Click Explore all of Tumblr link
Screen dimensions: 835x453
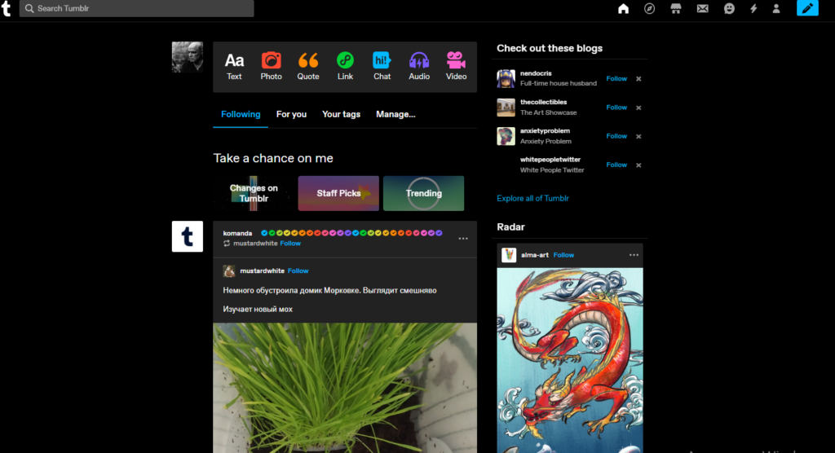[532, 199]
